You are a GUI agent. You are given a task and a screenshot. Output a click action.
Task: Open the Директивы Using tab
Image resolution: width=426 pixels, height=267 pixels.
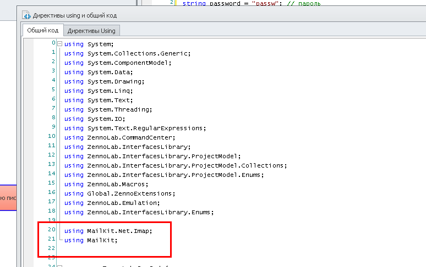[x=91, y=31]
